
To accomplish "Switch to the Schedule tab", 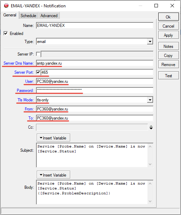I will (x=28, y=16).
